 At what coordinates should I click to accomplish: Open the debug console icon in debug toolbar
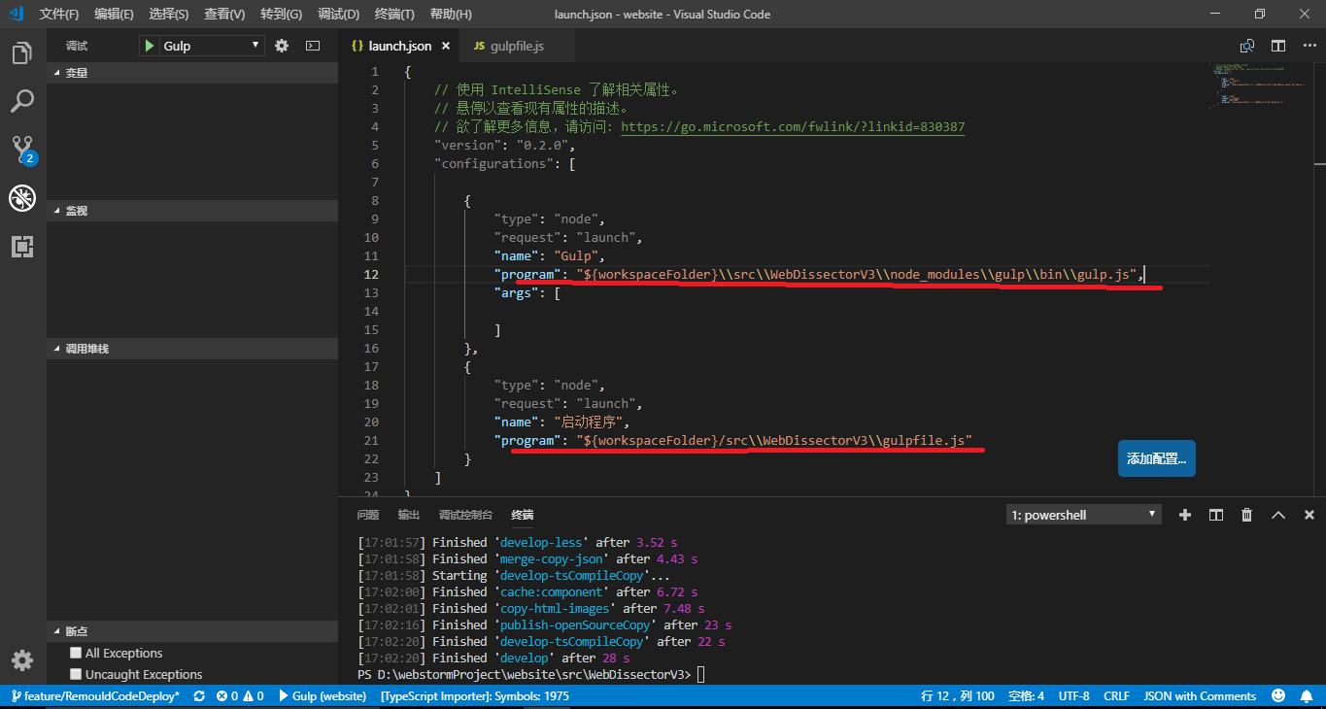pyautogui.click(x=313, y=46)
